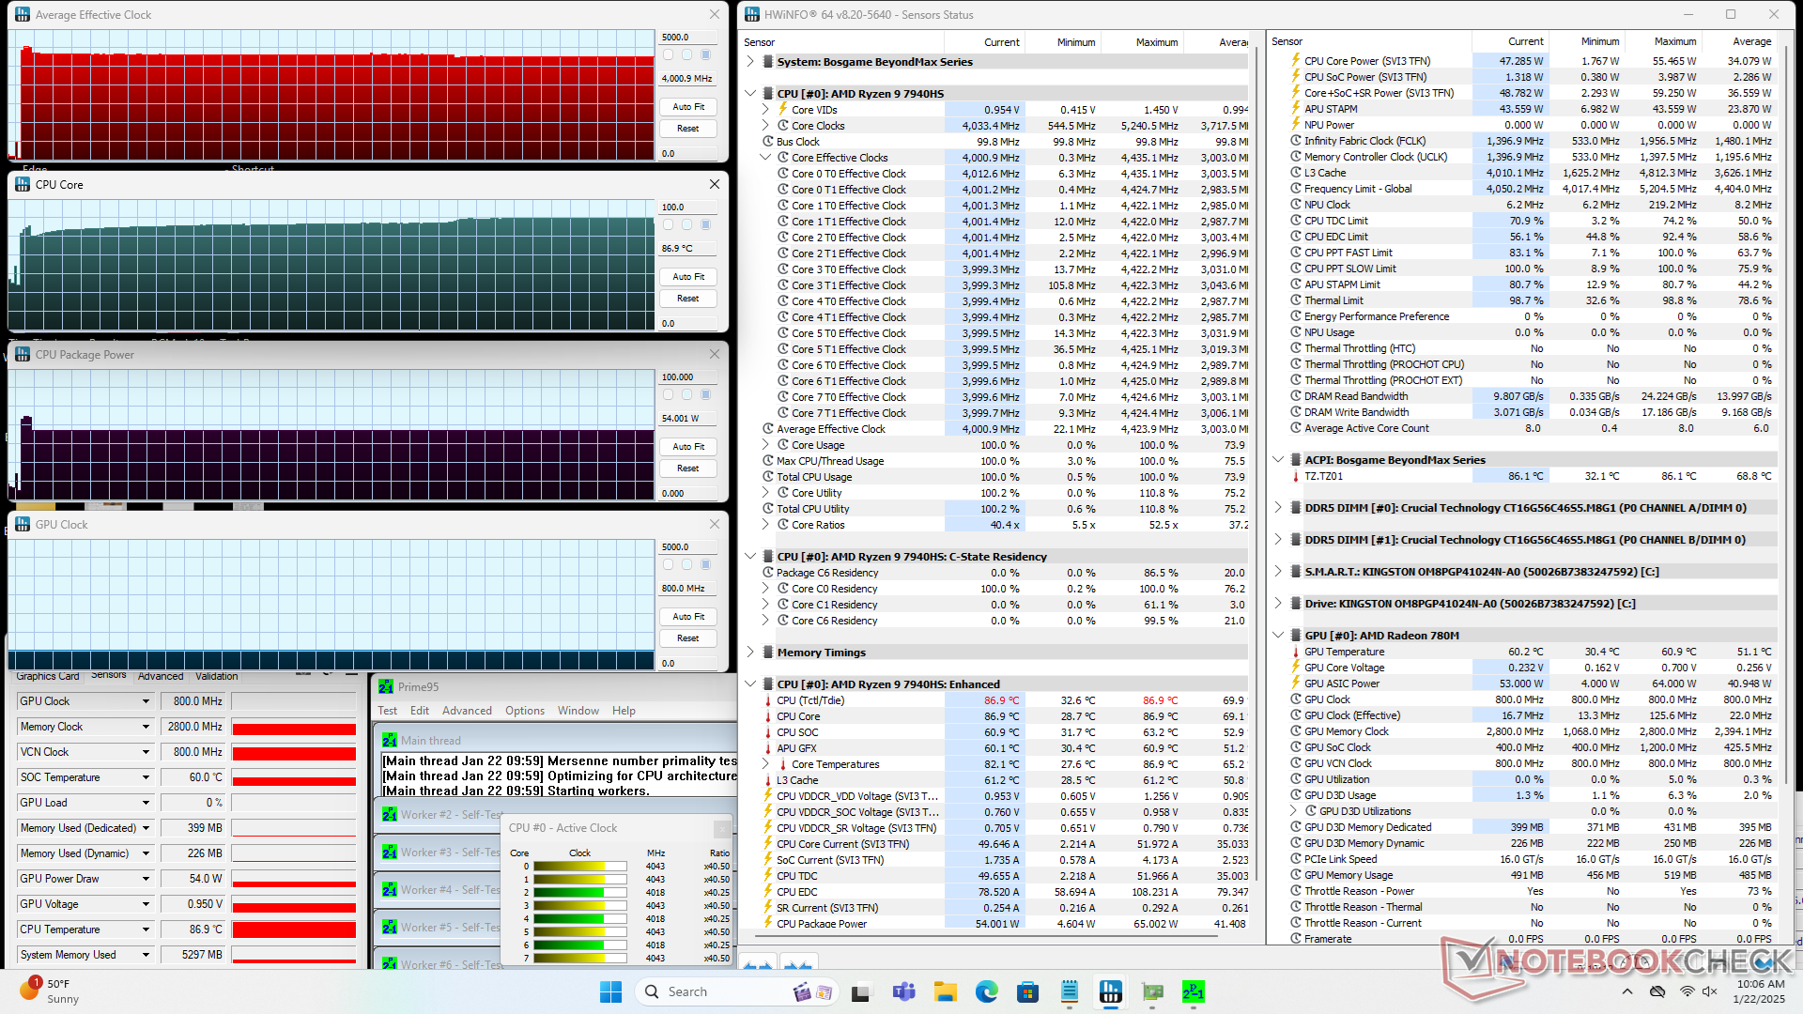Expand the S.M.A.R.T. KINGSTON sensor section
Viewport: 1803px width, 1014px height.
[x=1278, y=572]
